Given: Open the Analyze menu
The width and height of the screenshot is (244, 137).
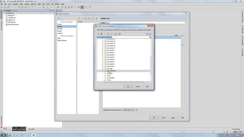Looking at the screenshot, I should point(27,4).
